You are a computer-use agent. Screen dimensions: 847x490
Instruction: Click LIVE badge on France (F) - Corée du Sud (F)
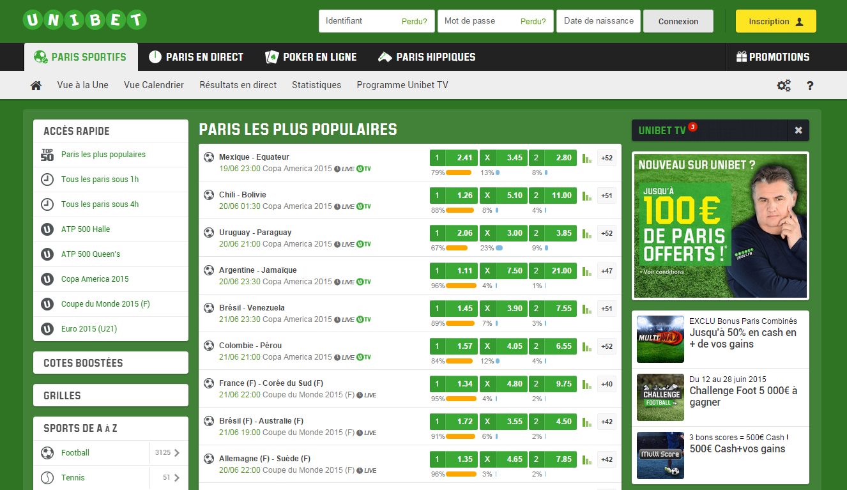[x=367, y=395]
